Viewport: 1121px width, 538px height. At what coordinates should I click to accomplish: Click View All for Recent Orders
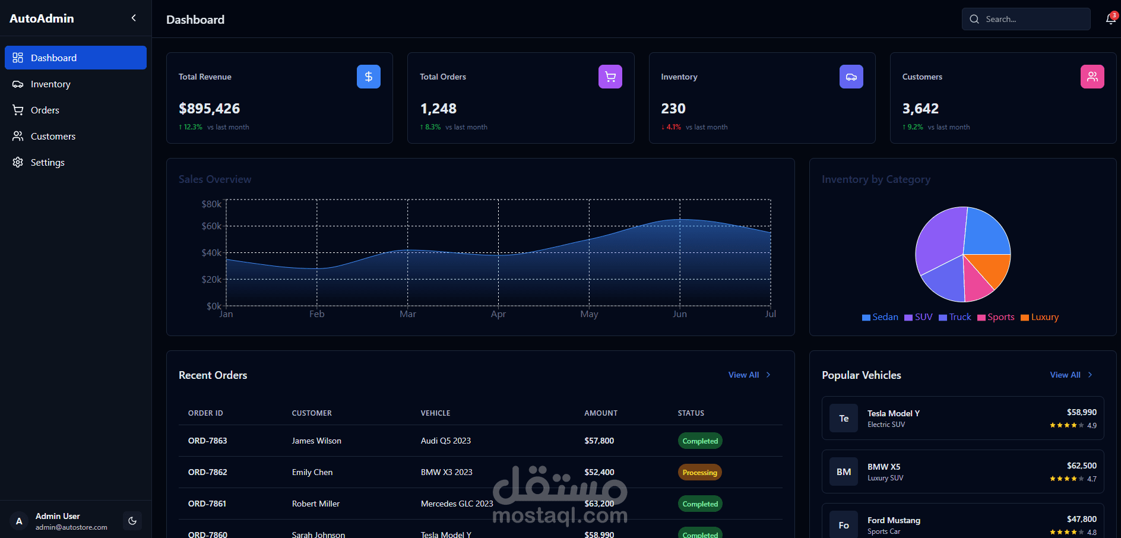point(743,375)
